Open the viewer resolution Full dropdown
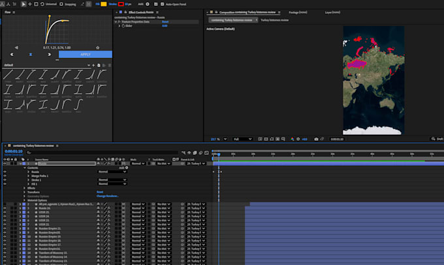The width and height of the screenshot is (444, 265). [x=242, y=139]
